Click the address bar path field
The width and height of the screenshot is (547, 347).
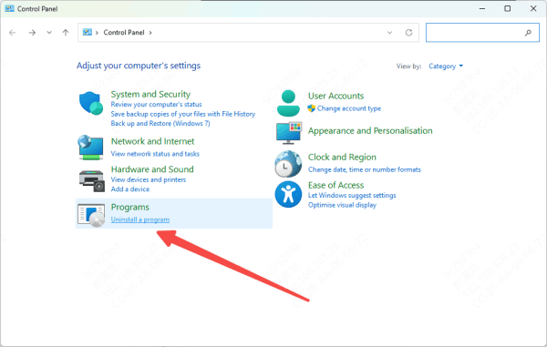pyautogui.click(x=248, y=33)
